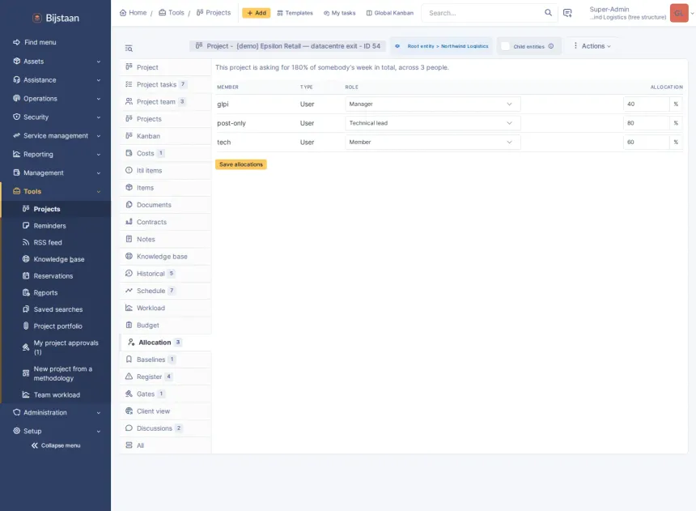
Task: Click the Find menu icon in sidebar
Action: pyautogui.click(x=17, y=42)
